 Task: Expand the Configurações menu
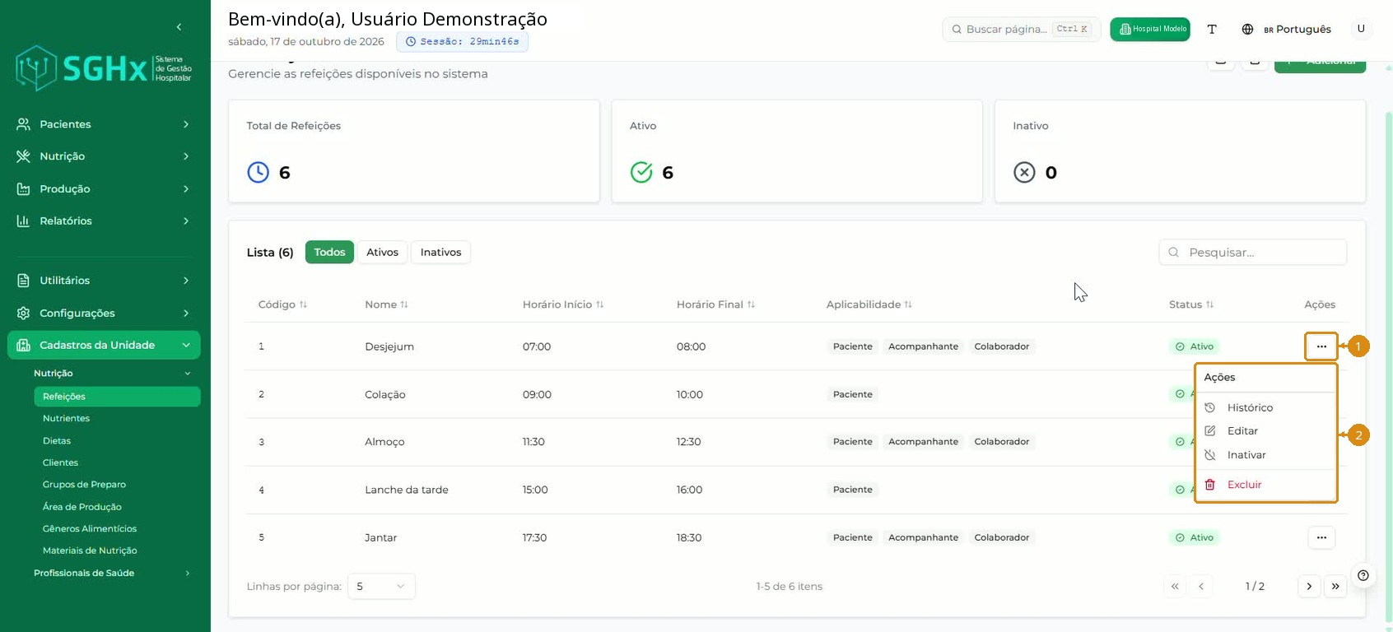coord(104,314)
